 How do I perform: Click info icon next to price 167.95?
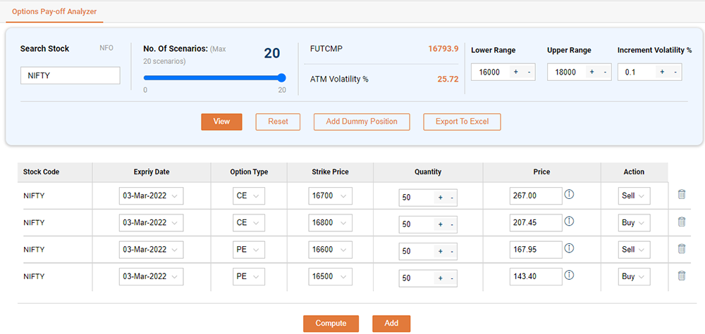coord(569,248)
